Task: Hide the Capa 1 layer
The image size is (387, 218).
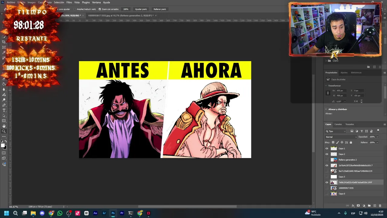Action: 327,148
